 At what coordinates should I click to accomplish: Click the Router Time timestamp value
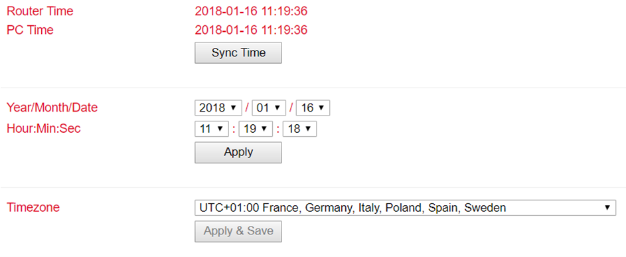(251, 11)
